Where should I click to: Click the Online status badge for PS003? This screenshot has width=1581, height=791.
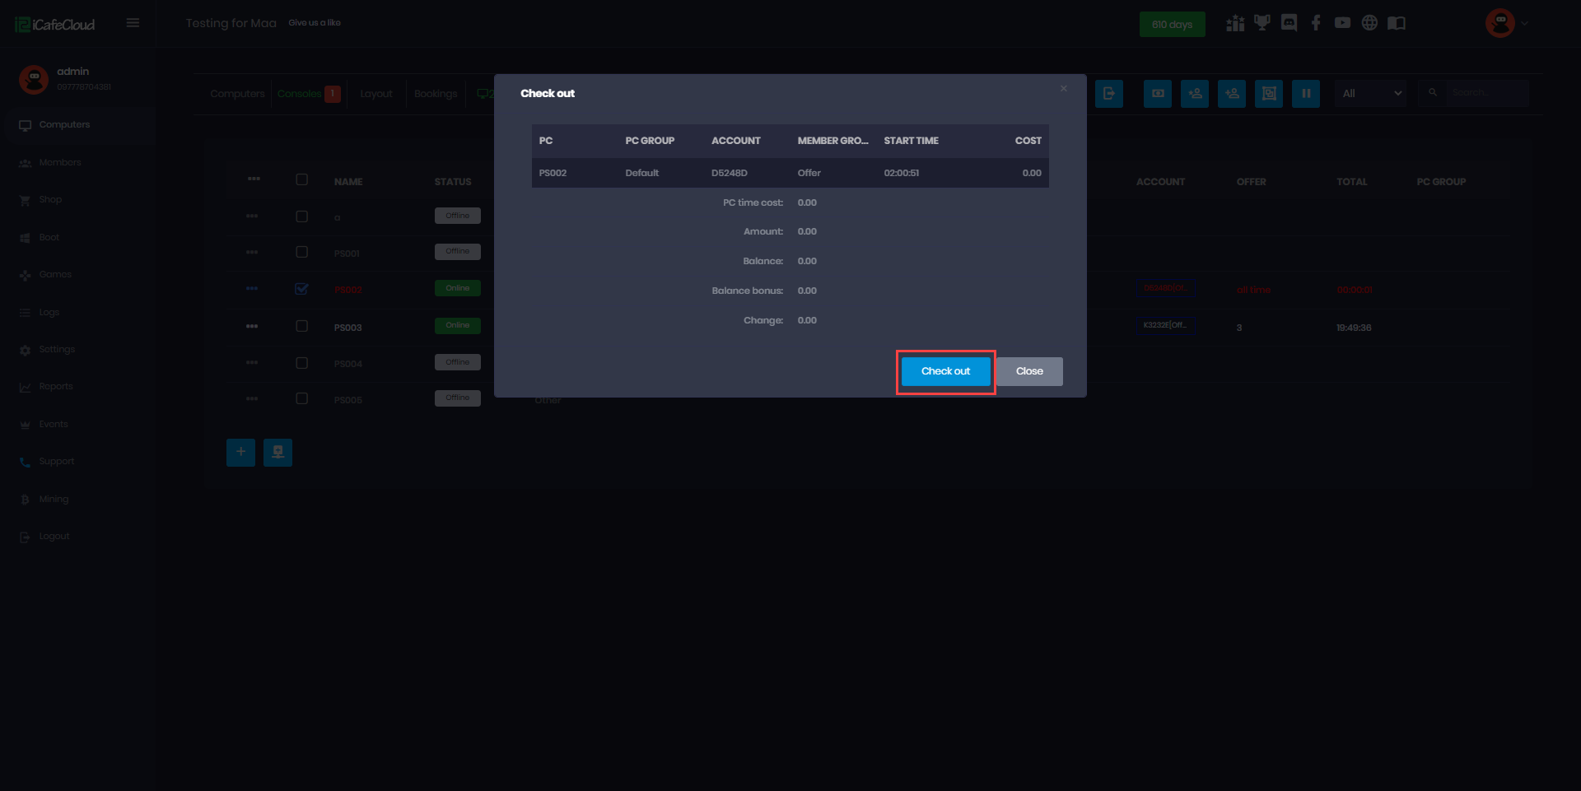[458, 325]
